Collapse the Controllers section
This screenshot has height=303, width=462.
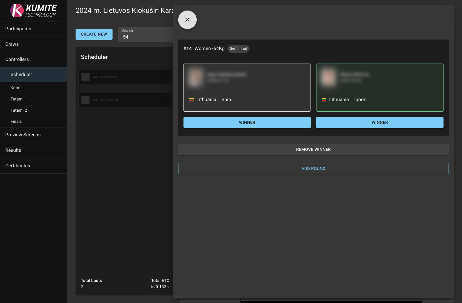point(17,59)
